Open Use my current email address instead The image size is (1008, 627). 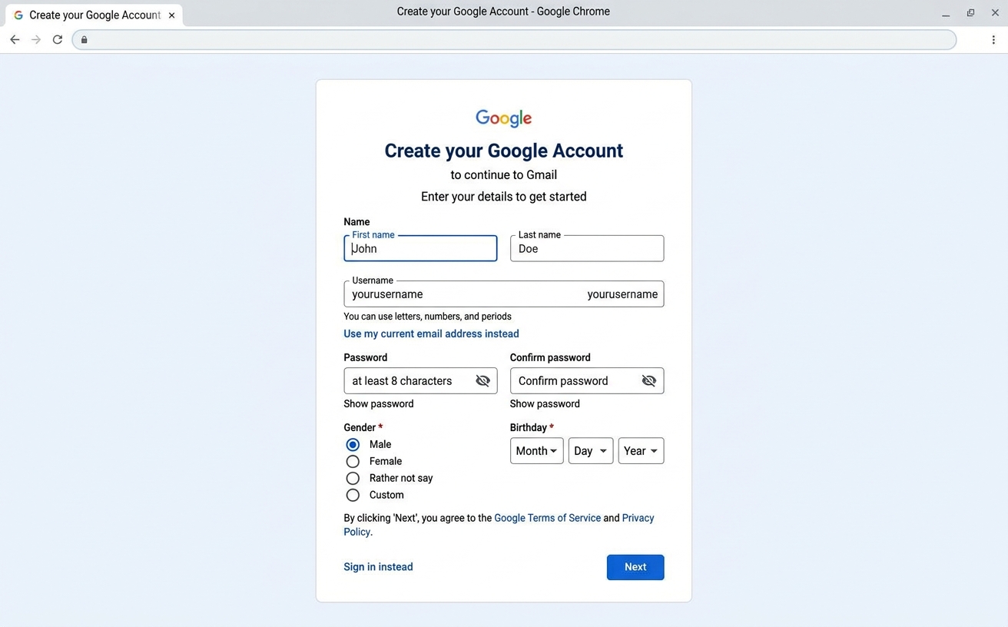[431, 333]
